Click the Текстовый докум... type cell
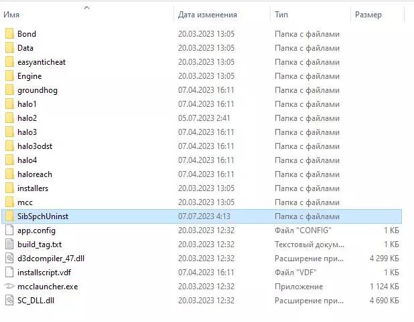Viewport: 414px width, 322px height. [309, 245]
